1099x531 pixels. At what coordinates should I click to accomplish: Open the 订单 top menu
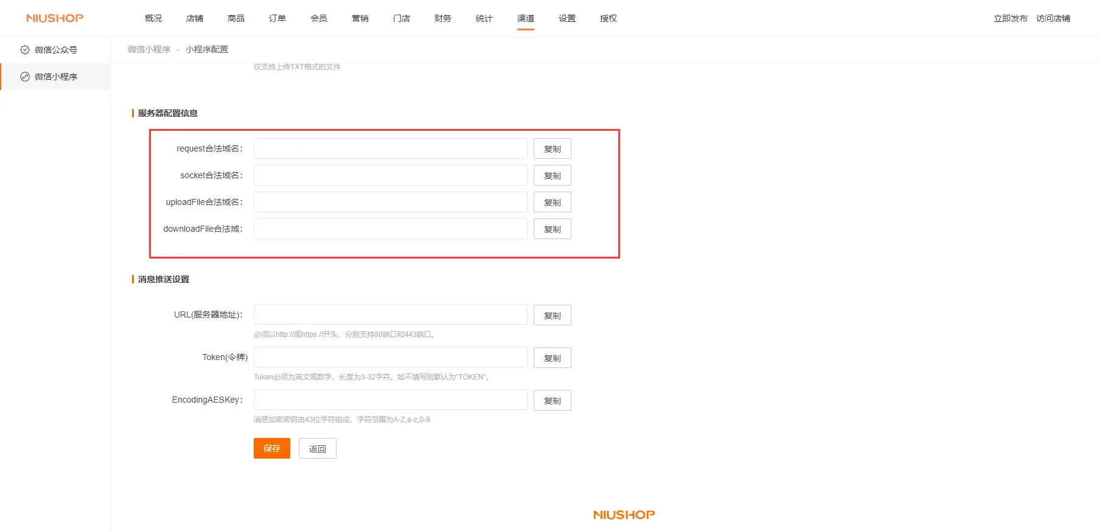[x=277, y=18]
